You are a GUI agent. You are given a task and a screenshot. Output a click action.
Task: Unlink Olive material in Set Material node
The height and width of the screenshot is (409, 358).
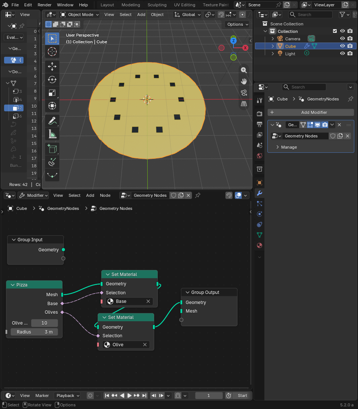tap(145, 345)
